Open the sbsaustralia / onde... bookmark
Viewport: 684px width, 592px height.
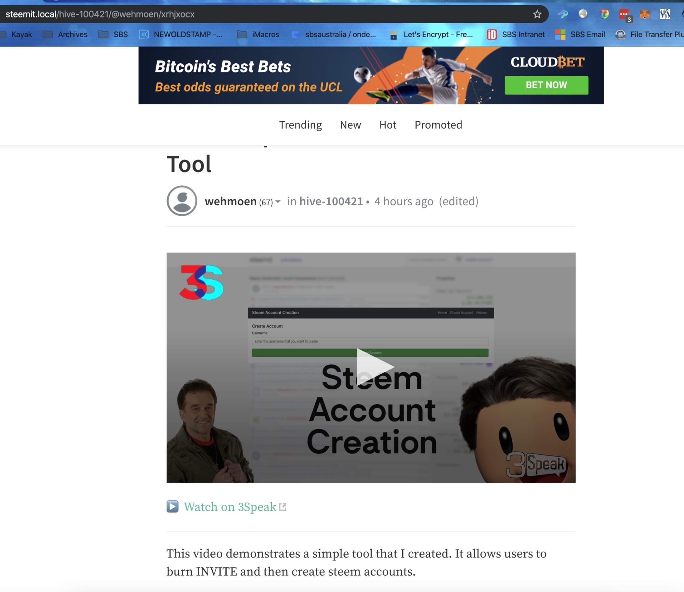(333, 34)
